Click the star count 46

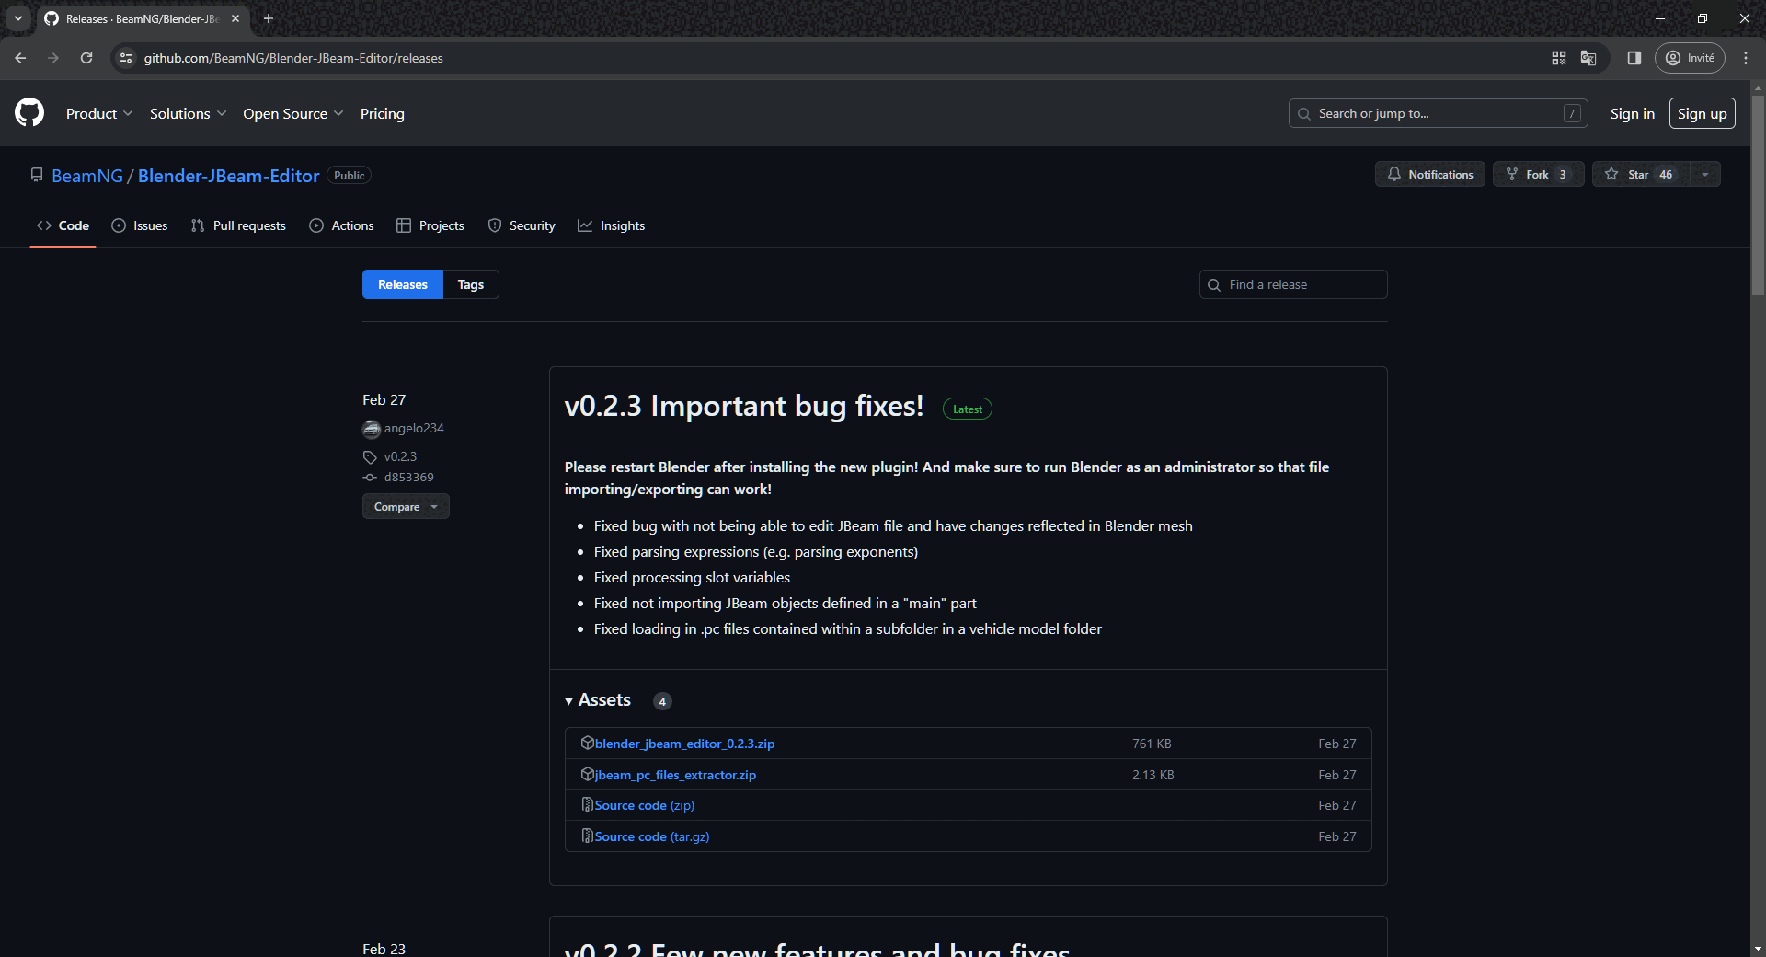(x=1666, y=175)
